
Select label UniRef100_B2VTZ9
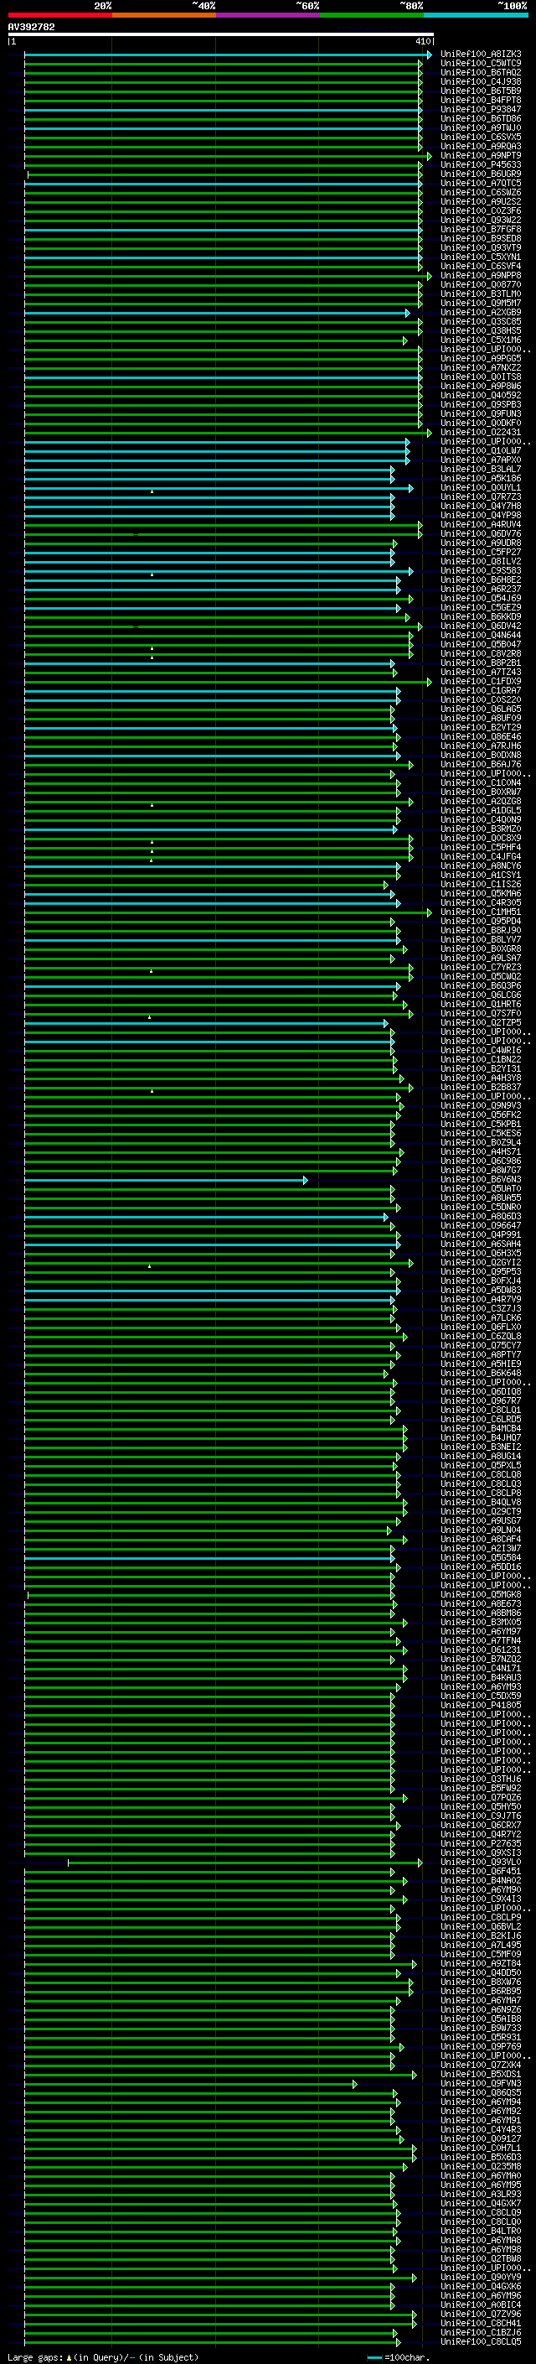(481, 728)
